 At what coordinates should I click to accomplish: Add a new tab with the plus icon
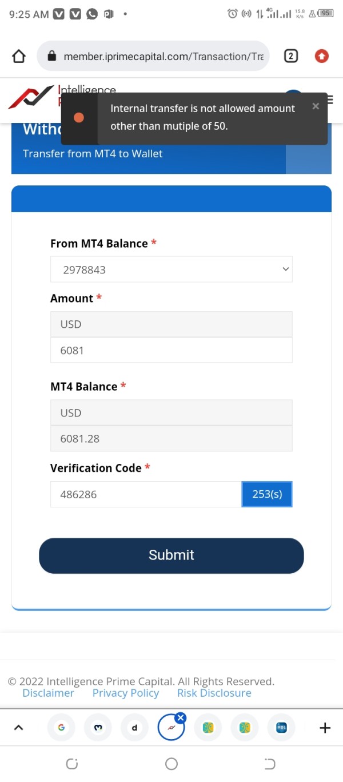[325, 728]
